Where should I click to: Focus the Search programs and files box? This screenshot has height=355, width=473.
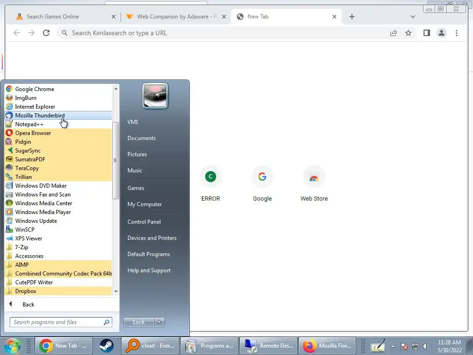click(61, 322)
